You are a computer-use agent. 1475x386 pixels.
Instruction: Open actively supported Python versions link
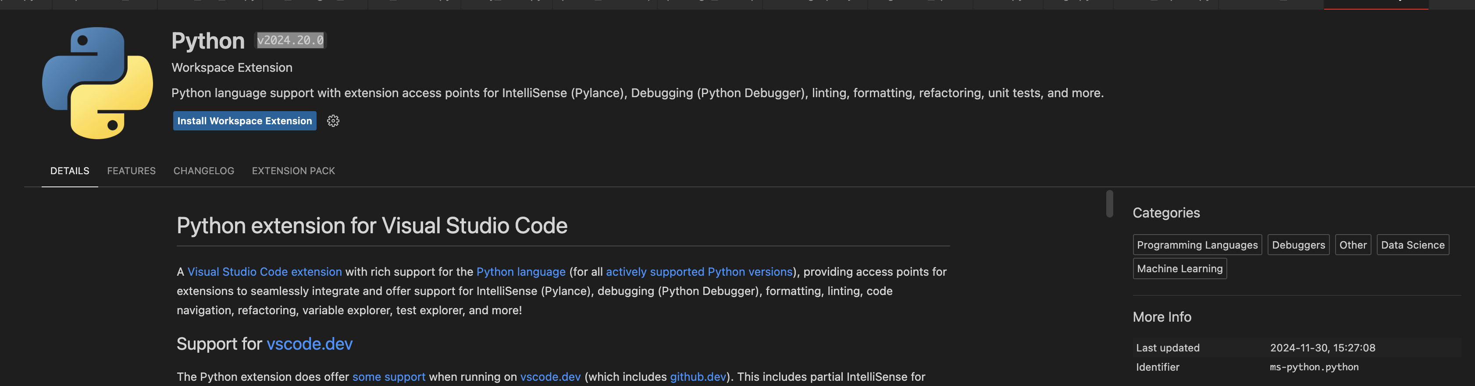698,272
